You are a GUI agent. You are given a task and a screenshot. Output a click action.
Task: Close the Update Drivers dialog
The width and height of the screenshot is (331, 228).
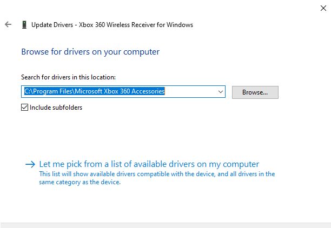(323, 7)
